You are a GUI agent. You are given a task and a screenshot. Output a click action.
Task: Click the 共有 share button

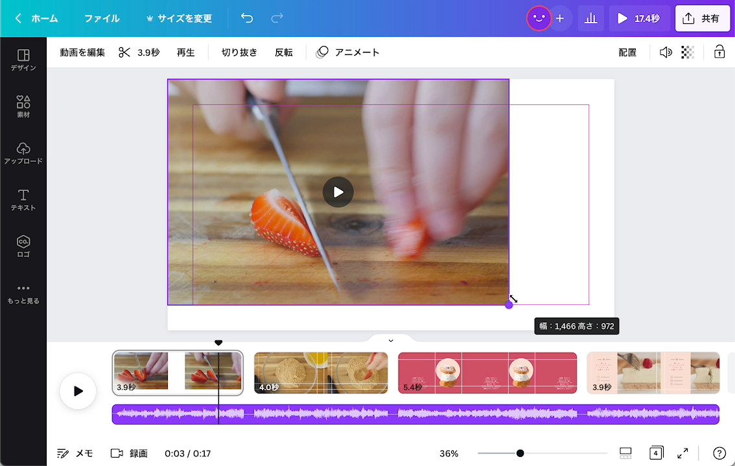tap(702, 18)
